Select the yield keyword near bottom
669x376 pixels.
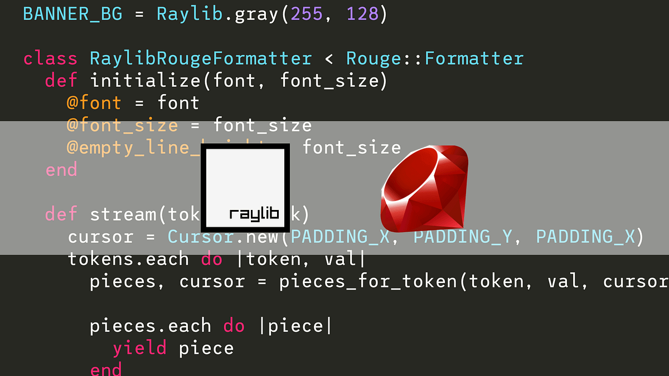139,347
